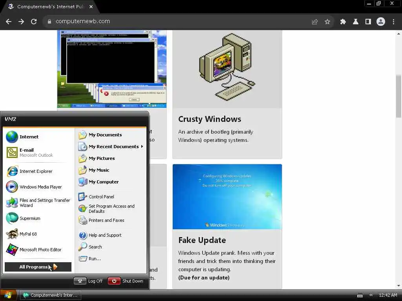Expand My Recent Documents submenu

[111, 147]
